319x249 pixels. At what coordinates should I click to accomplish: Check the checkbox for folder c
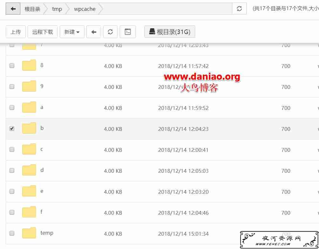(12, 150)
